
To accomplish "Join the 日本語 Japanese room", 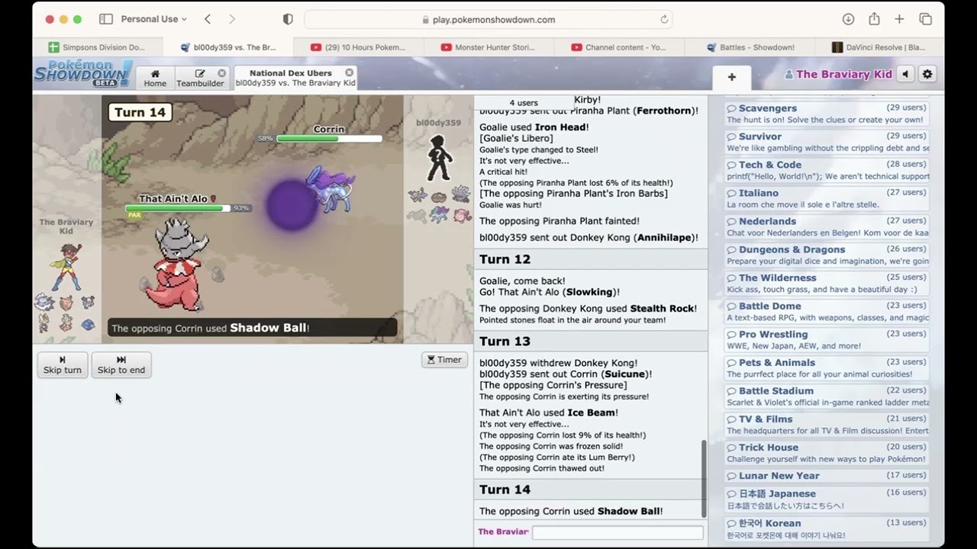I will (x=827, y=499).
